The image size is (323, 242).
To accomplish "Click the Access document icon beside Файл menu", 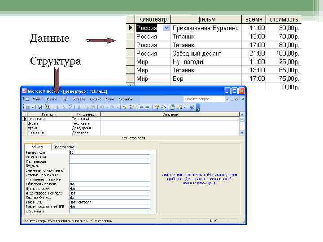I will (27, 99).
